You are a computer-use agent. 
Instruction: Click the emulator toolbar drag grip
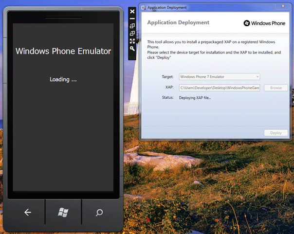(x=132, y=57)
